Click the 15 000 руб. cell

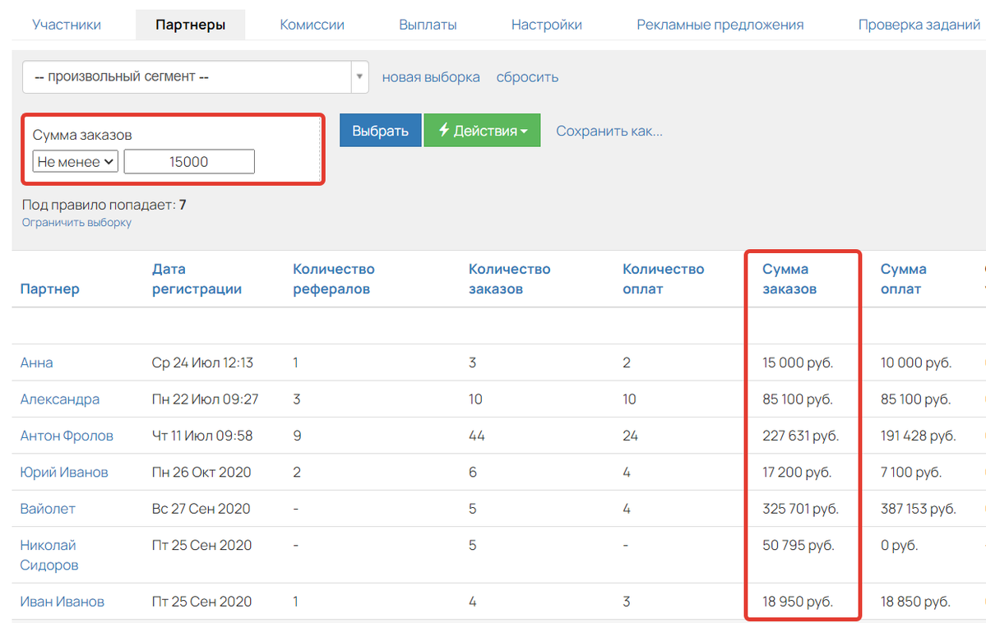798,362
